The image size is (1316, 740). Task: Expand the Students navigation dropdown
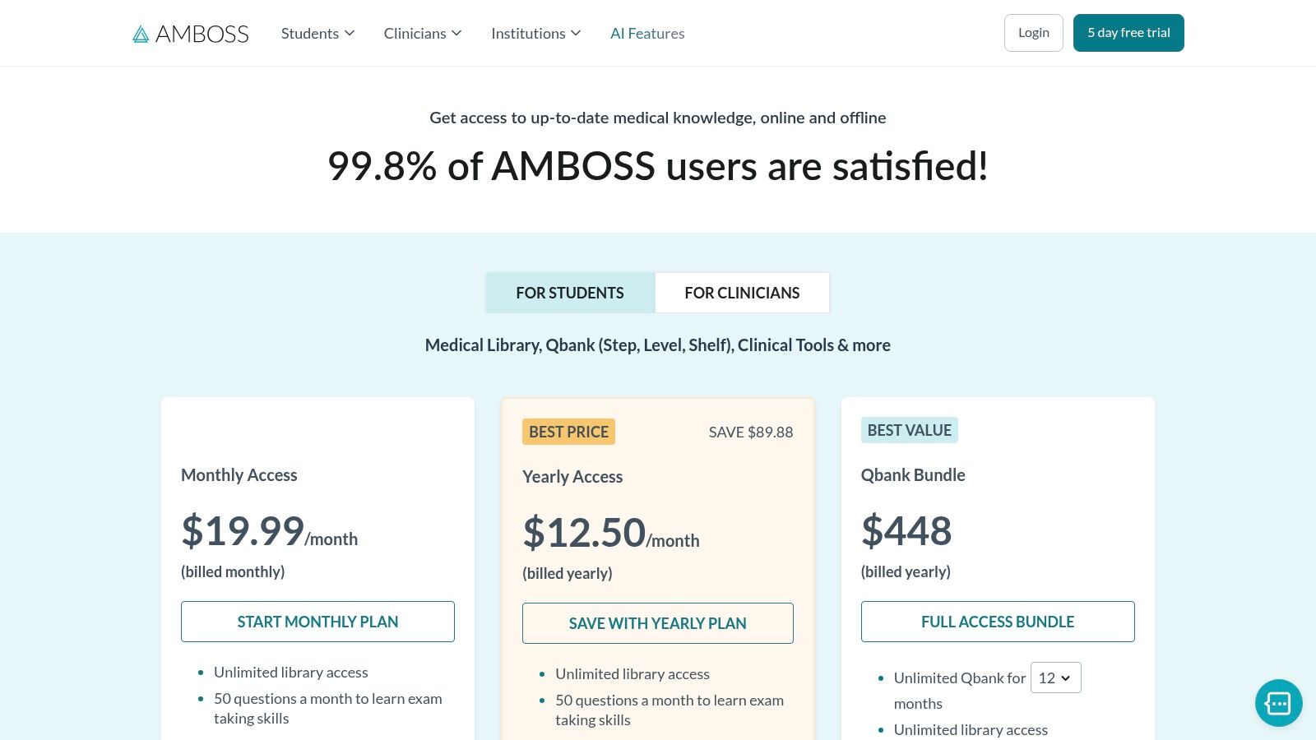[x=317, y=33]
